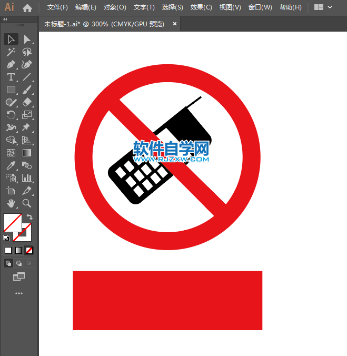Swap fill and stroke colors
347x356 pixels.
[29, 217]
